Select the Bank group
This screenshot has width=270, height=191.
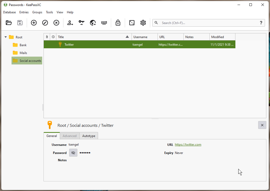tap(23, 45)
